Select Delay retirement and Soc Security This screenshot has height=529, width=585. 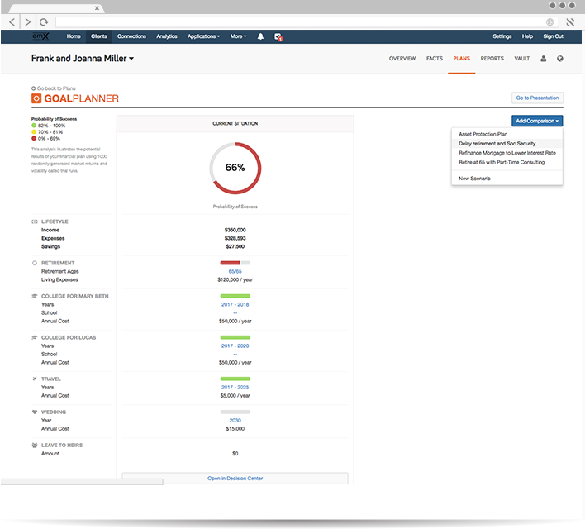pos(507,143)
